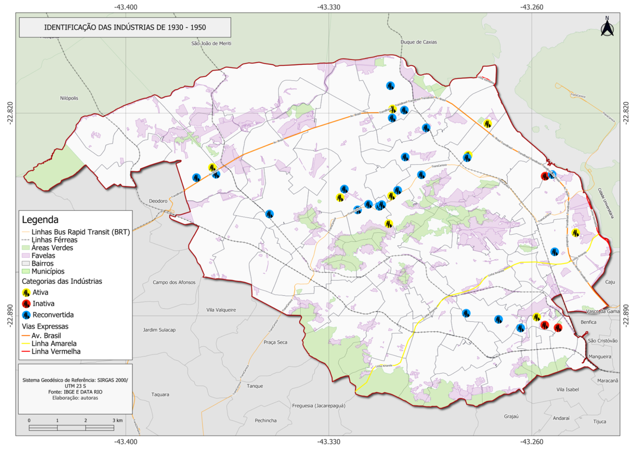Select northernmost blue marker below Duque de Caxias
This screenshot has height=449, width=636.
(390, 86)
